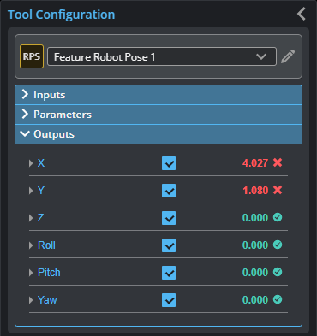The width and height of the screenshot is (317, 336).
Task: Open the Feature Robot Pose 1 dropdown
Action: 162,56
